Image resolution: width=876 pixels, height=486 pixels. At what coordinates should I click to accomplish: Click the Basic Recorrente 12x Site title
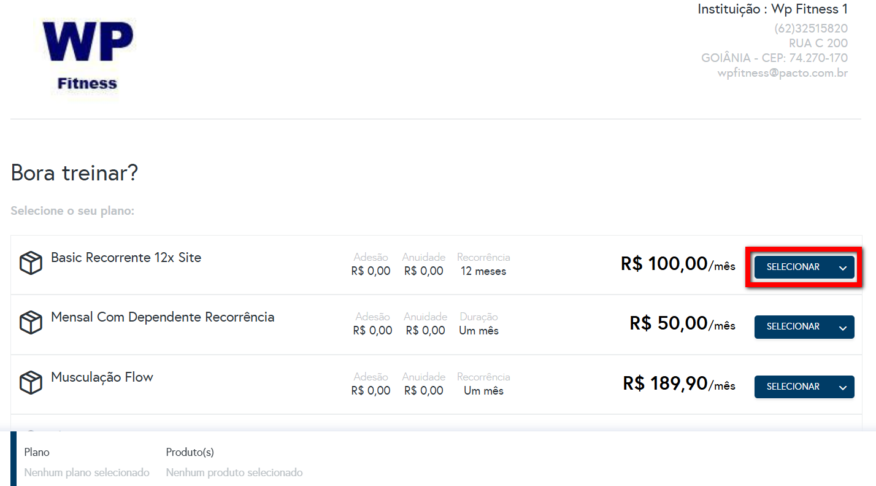pos(126,258)
